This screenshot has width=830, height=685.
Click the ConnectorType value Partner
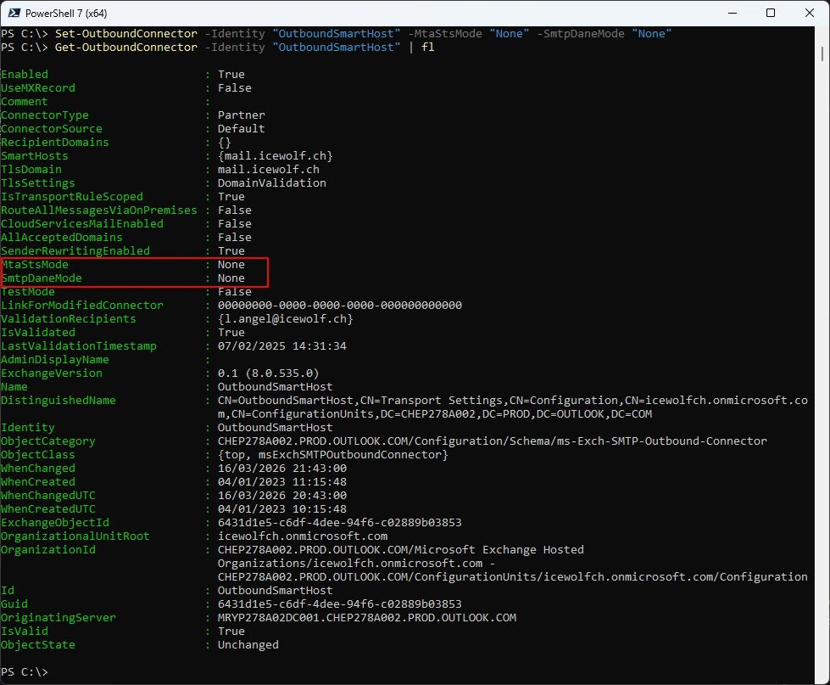click(241, 115)
